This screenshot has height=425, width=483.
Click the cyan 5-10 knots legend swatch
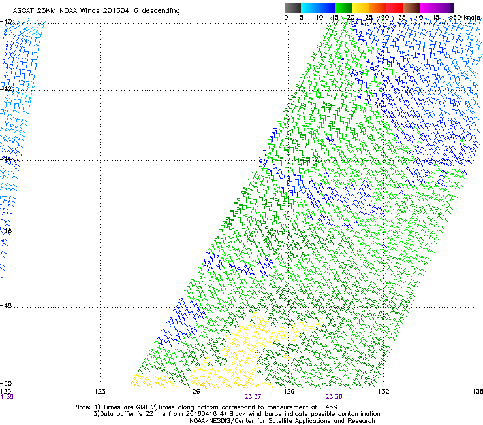tap(309, 8)
